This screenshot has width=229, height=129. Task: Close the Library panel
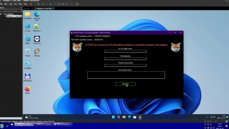(21, 8)
